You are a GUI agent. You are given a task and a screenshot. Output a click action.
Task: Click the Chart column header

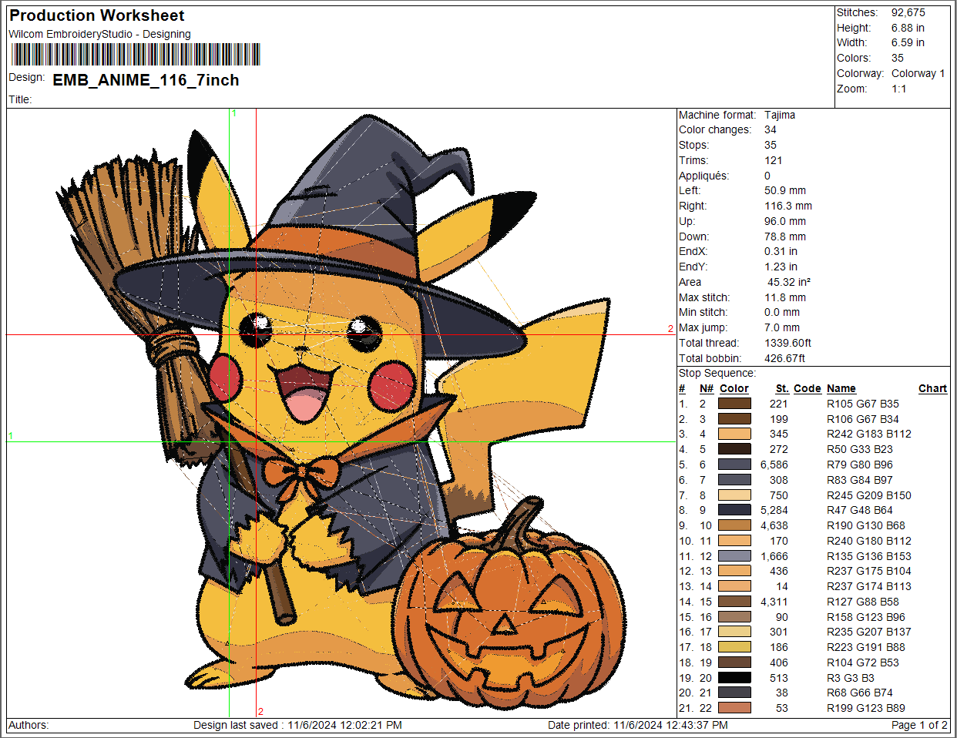pos(932,388)
